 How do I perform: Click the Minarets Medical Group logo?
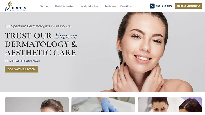15,6
